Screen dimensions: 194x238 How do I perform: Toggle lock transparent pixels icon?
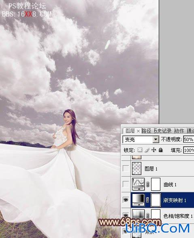(140, 150)
